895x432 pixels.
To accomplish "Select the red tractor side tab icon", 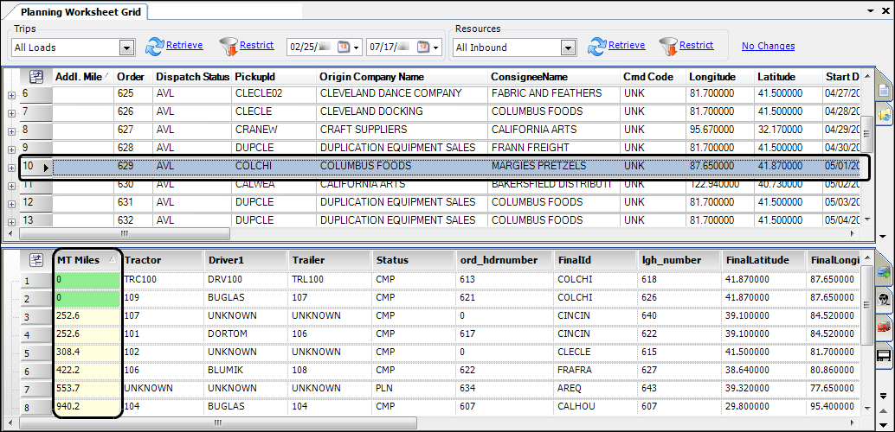I will [x=885, y=327].
